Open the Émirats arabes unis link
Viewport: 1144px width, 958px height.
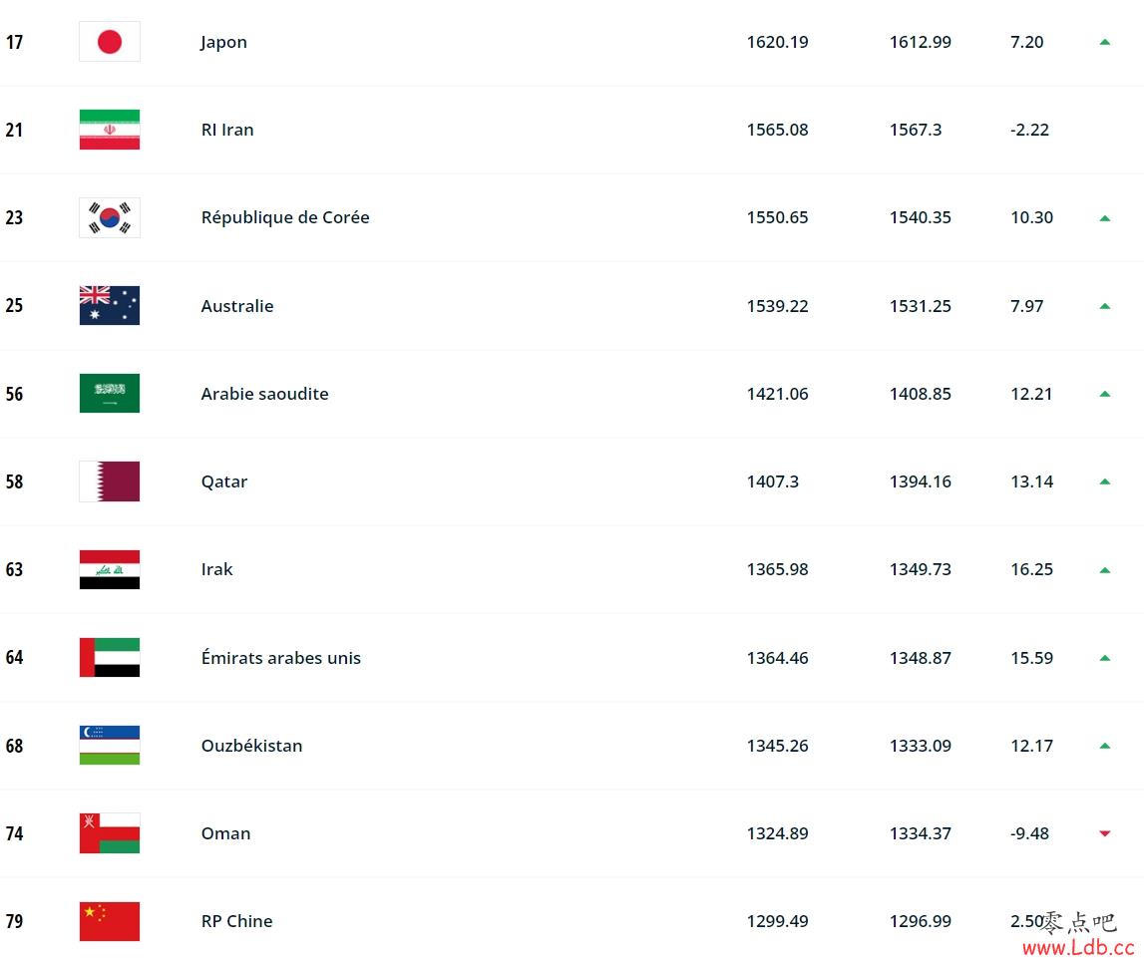(281, 658)
